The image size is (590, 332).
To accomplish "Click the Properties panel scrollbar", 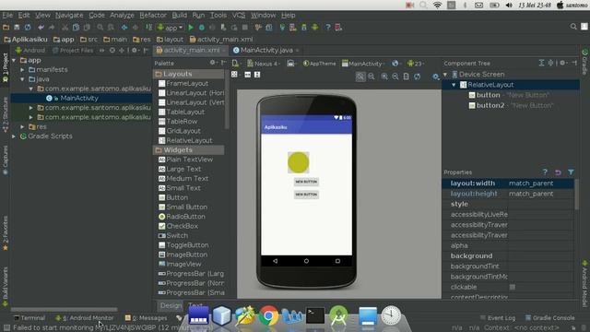I will [576, 196].
